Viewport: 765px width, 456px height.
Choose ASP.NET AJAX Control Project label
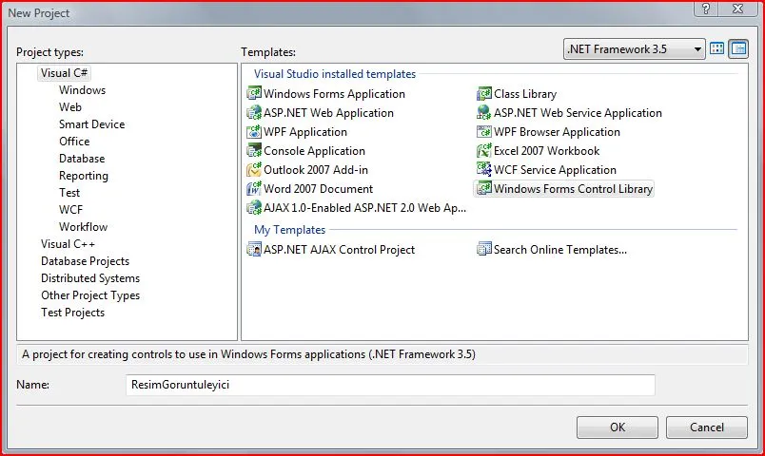(x=339, y=250)
